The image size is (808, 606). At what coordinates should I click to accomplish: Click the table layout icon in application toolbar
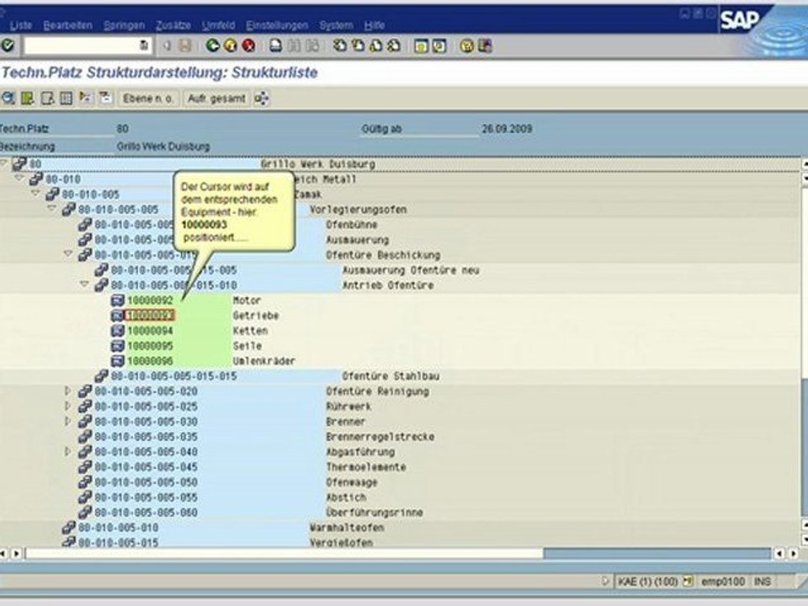tap(66, 98)
